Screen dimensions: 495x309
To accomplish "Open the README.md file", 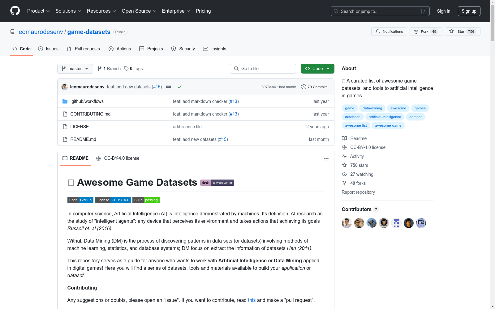I will [83, 139].
